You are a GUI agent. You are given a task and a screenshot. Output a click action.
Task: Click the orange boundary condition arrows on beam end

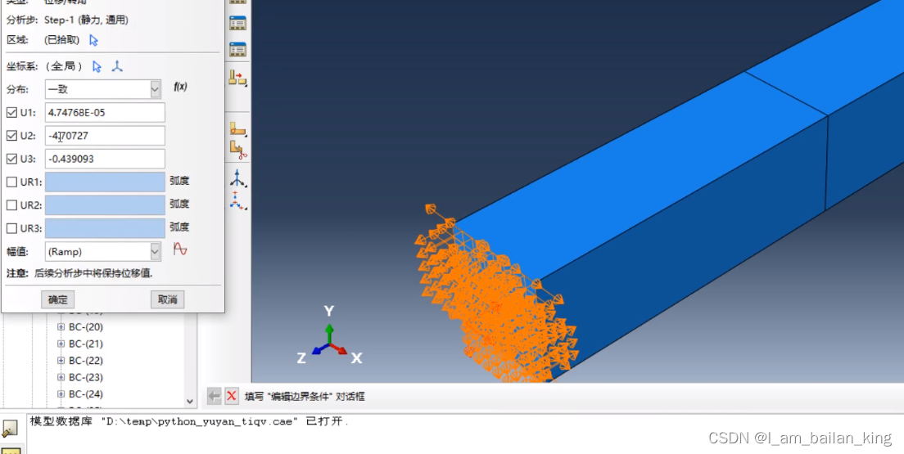[496, 299]
